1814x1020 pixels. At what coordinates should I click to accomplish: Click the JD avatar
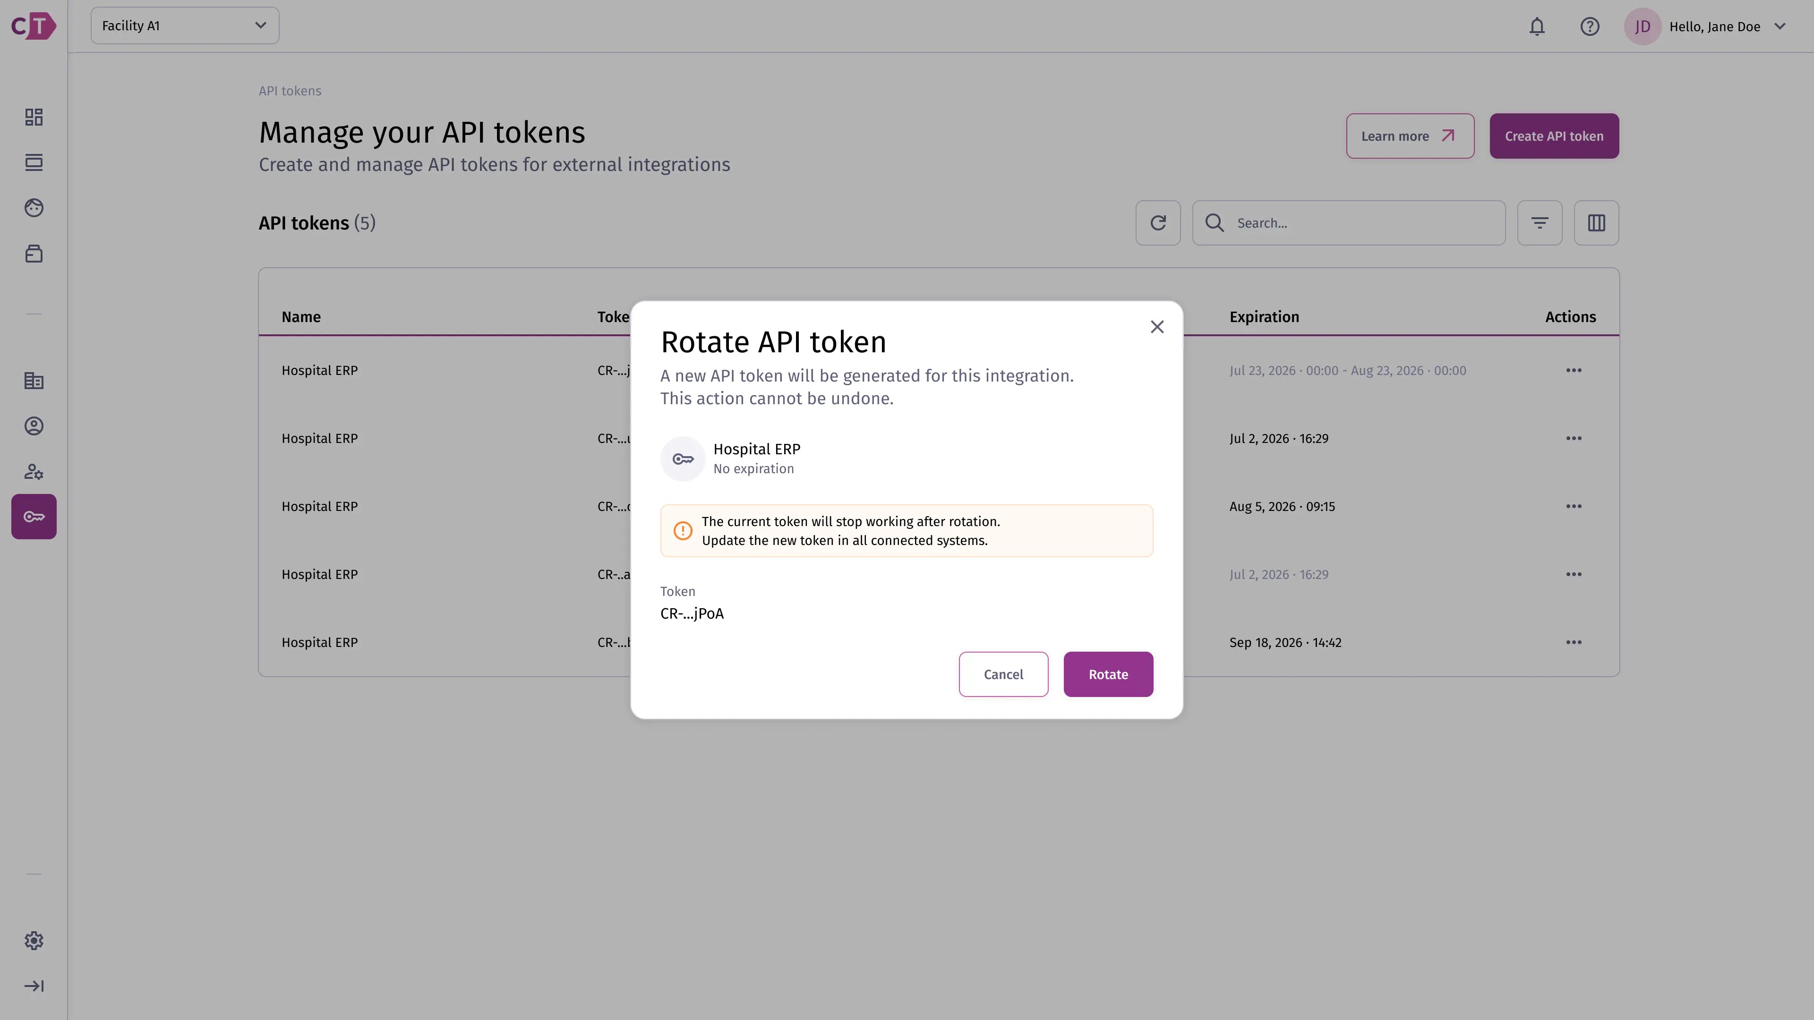coord(1642,26)
